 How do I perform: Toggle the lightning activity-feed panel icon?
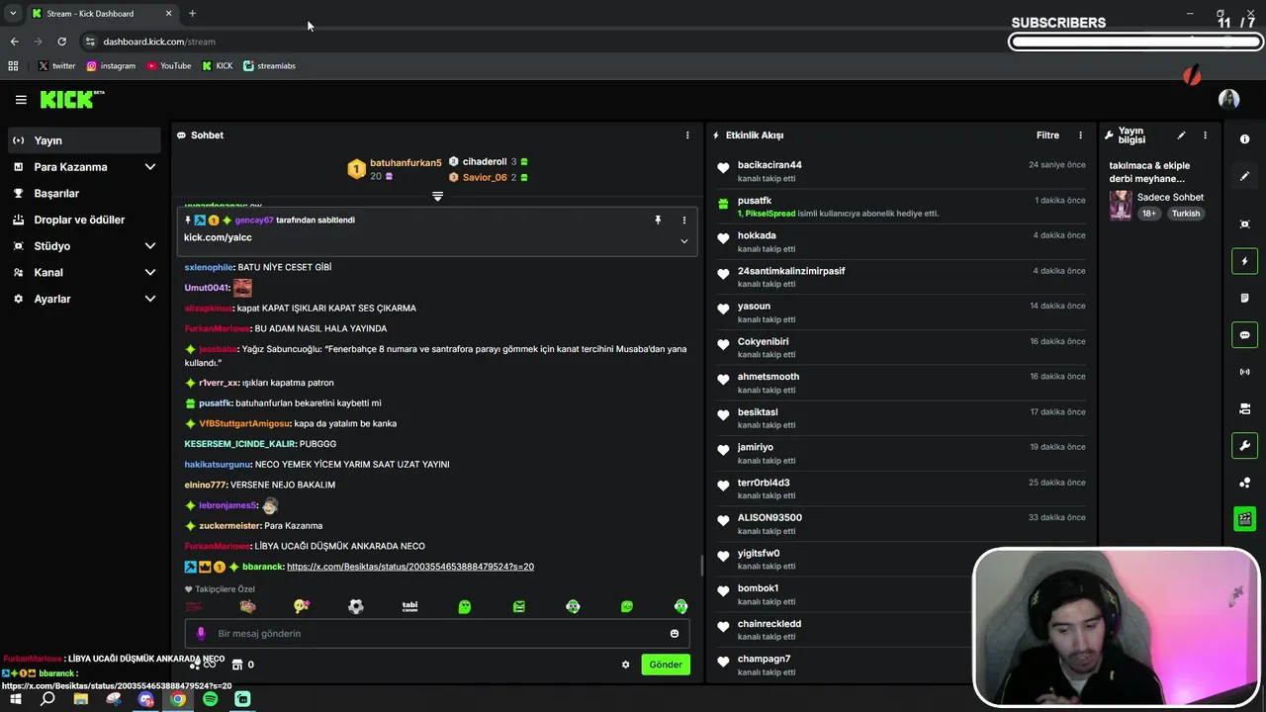pos(1245,261)
